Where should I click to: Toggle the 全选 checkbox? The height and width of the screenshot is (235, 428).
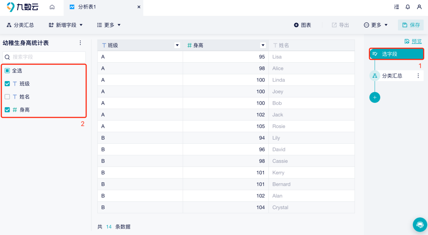coord(7,71)
